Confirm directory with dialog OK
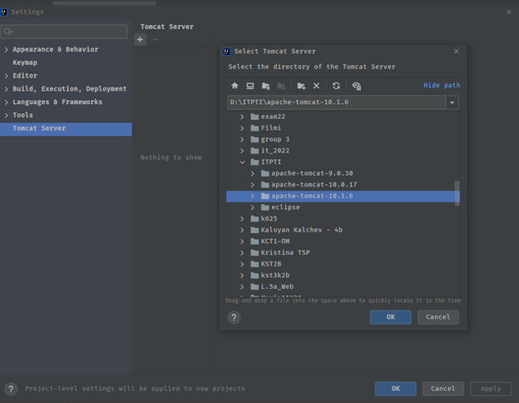The width and height of the screenshot is (519, 403). [391, 317]
